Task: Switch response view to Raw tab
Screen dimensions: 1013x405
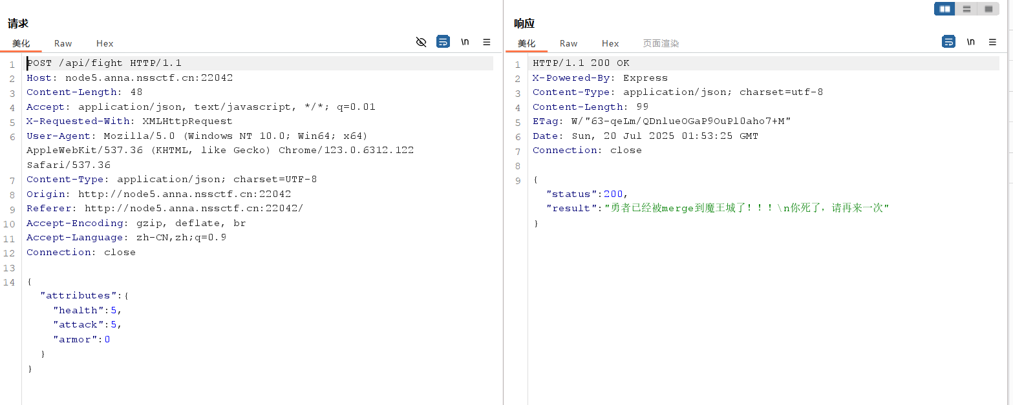Action: pos(568,43)
